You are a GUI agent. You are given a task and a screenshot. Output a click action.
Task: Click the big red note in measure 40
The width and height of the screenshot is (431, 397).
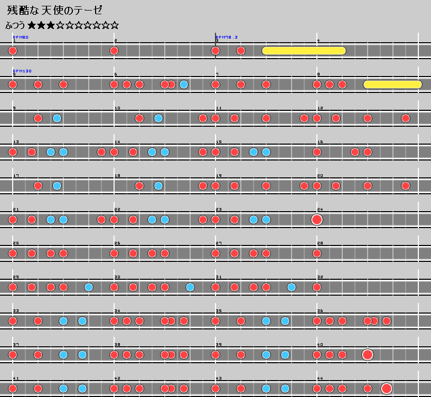tap(368, 355)
